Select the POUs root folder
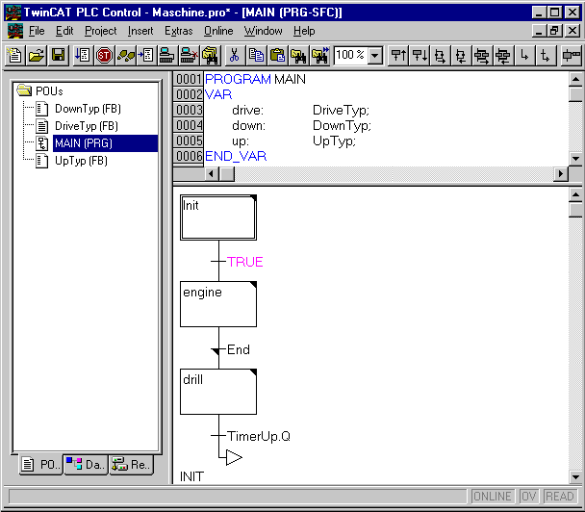The width and height of the screenshot is (585, 512). pos(49,91)
